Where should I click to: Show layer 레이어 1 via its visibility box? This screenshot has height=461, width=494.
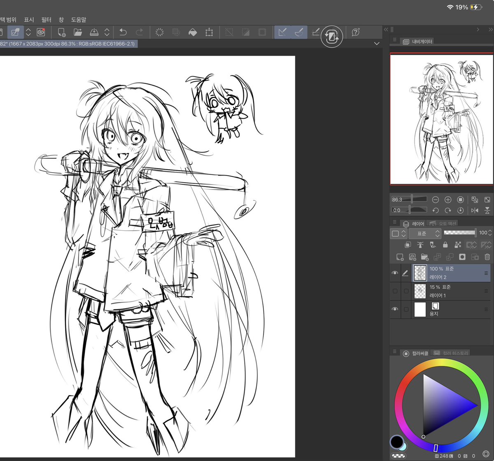tap(395, 291)
